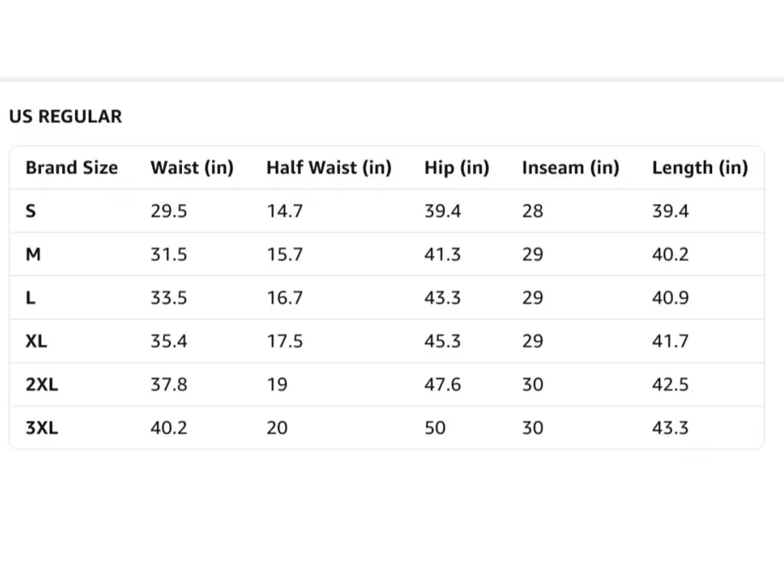
Task: Select the 2XL size row label
Action: point(42,385)
